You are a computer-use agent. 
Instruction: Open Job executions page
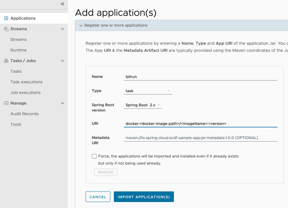point(25,93)
